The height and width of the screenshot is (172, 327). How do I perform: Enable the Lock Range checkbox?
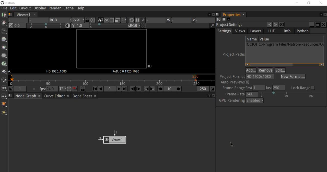pyautogui.click(x=313, y=88)
